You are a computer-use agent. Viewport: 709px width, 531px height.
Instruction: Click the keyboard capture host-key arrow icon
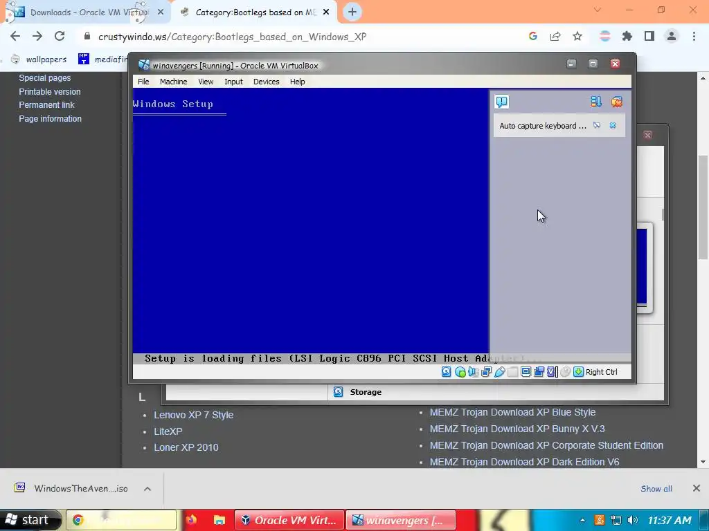578,371
